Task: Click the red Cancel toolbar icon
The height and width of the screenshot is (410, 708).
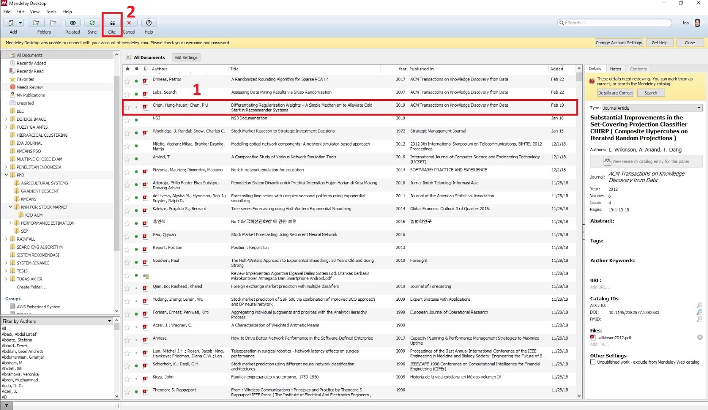Action: (x=129, y=23)
